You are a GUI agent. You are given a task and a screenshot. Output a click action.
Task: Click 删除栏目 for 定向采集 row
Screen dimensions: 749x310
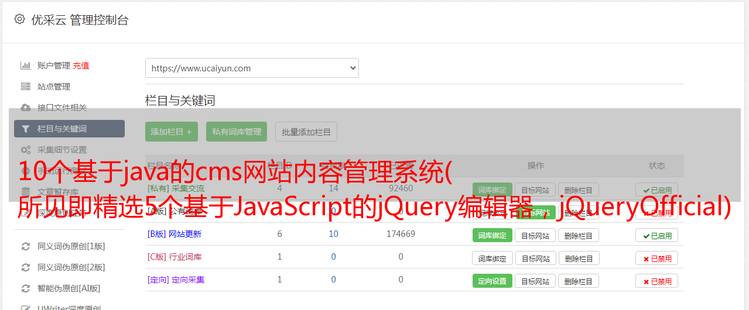tap(579, 281)
